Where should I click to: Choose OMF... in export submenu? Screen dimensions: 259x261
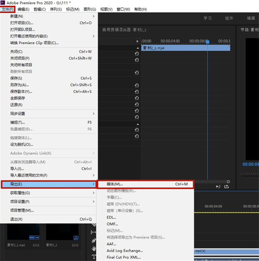145,224
